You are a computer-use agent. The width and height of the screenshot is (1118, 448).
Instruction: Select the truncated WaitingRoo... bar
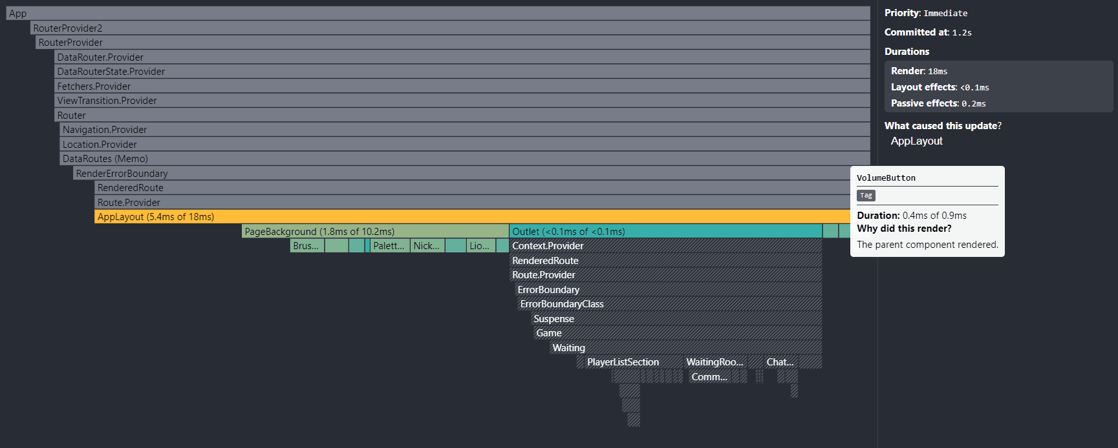click(x=715, y=362)
